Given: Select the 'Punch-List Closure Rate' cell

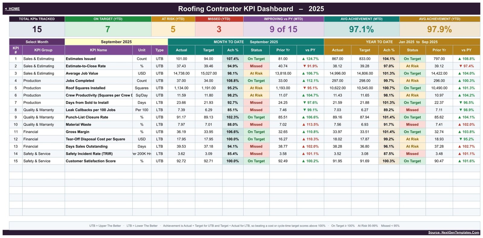Looking at the screenshot, I should point(98,117).
